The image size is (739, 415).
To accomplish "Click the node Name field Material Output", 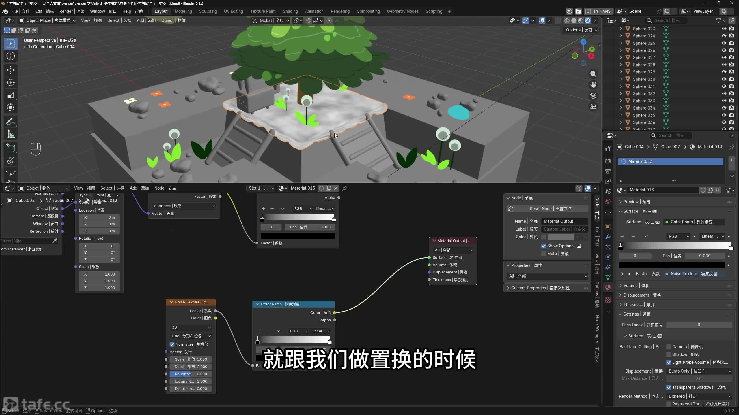I will click(x=564, y=221).
